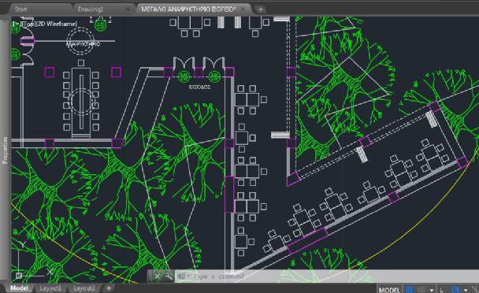
Task: Switch to the Model tab
Action: click(x=19, y=288)
